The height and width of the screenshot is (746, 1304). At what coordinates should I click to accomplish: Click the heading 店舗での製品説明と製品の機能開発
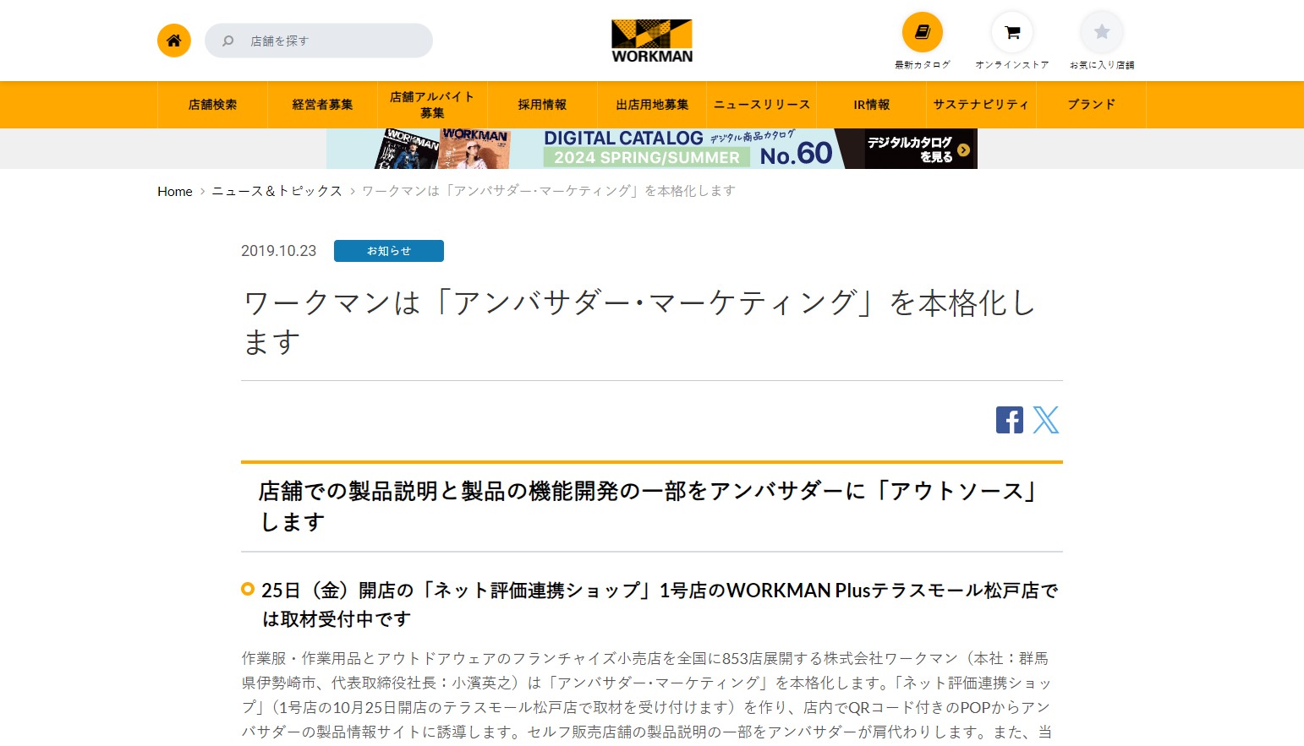coord(649,506)
